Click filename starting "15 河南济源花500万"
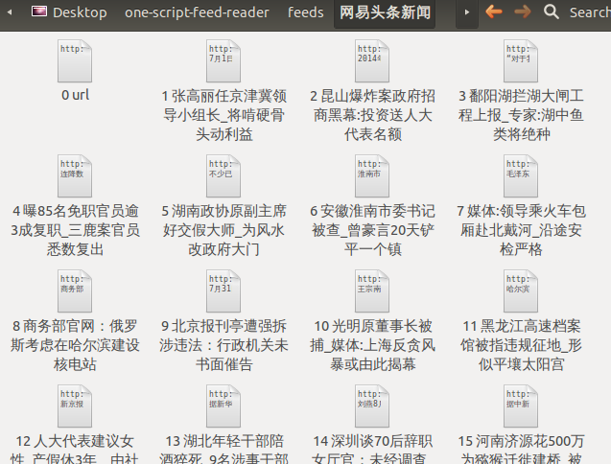This screenshot has height=464, width=611. click(522, 449)
